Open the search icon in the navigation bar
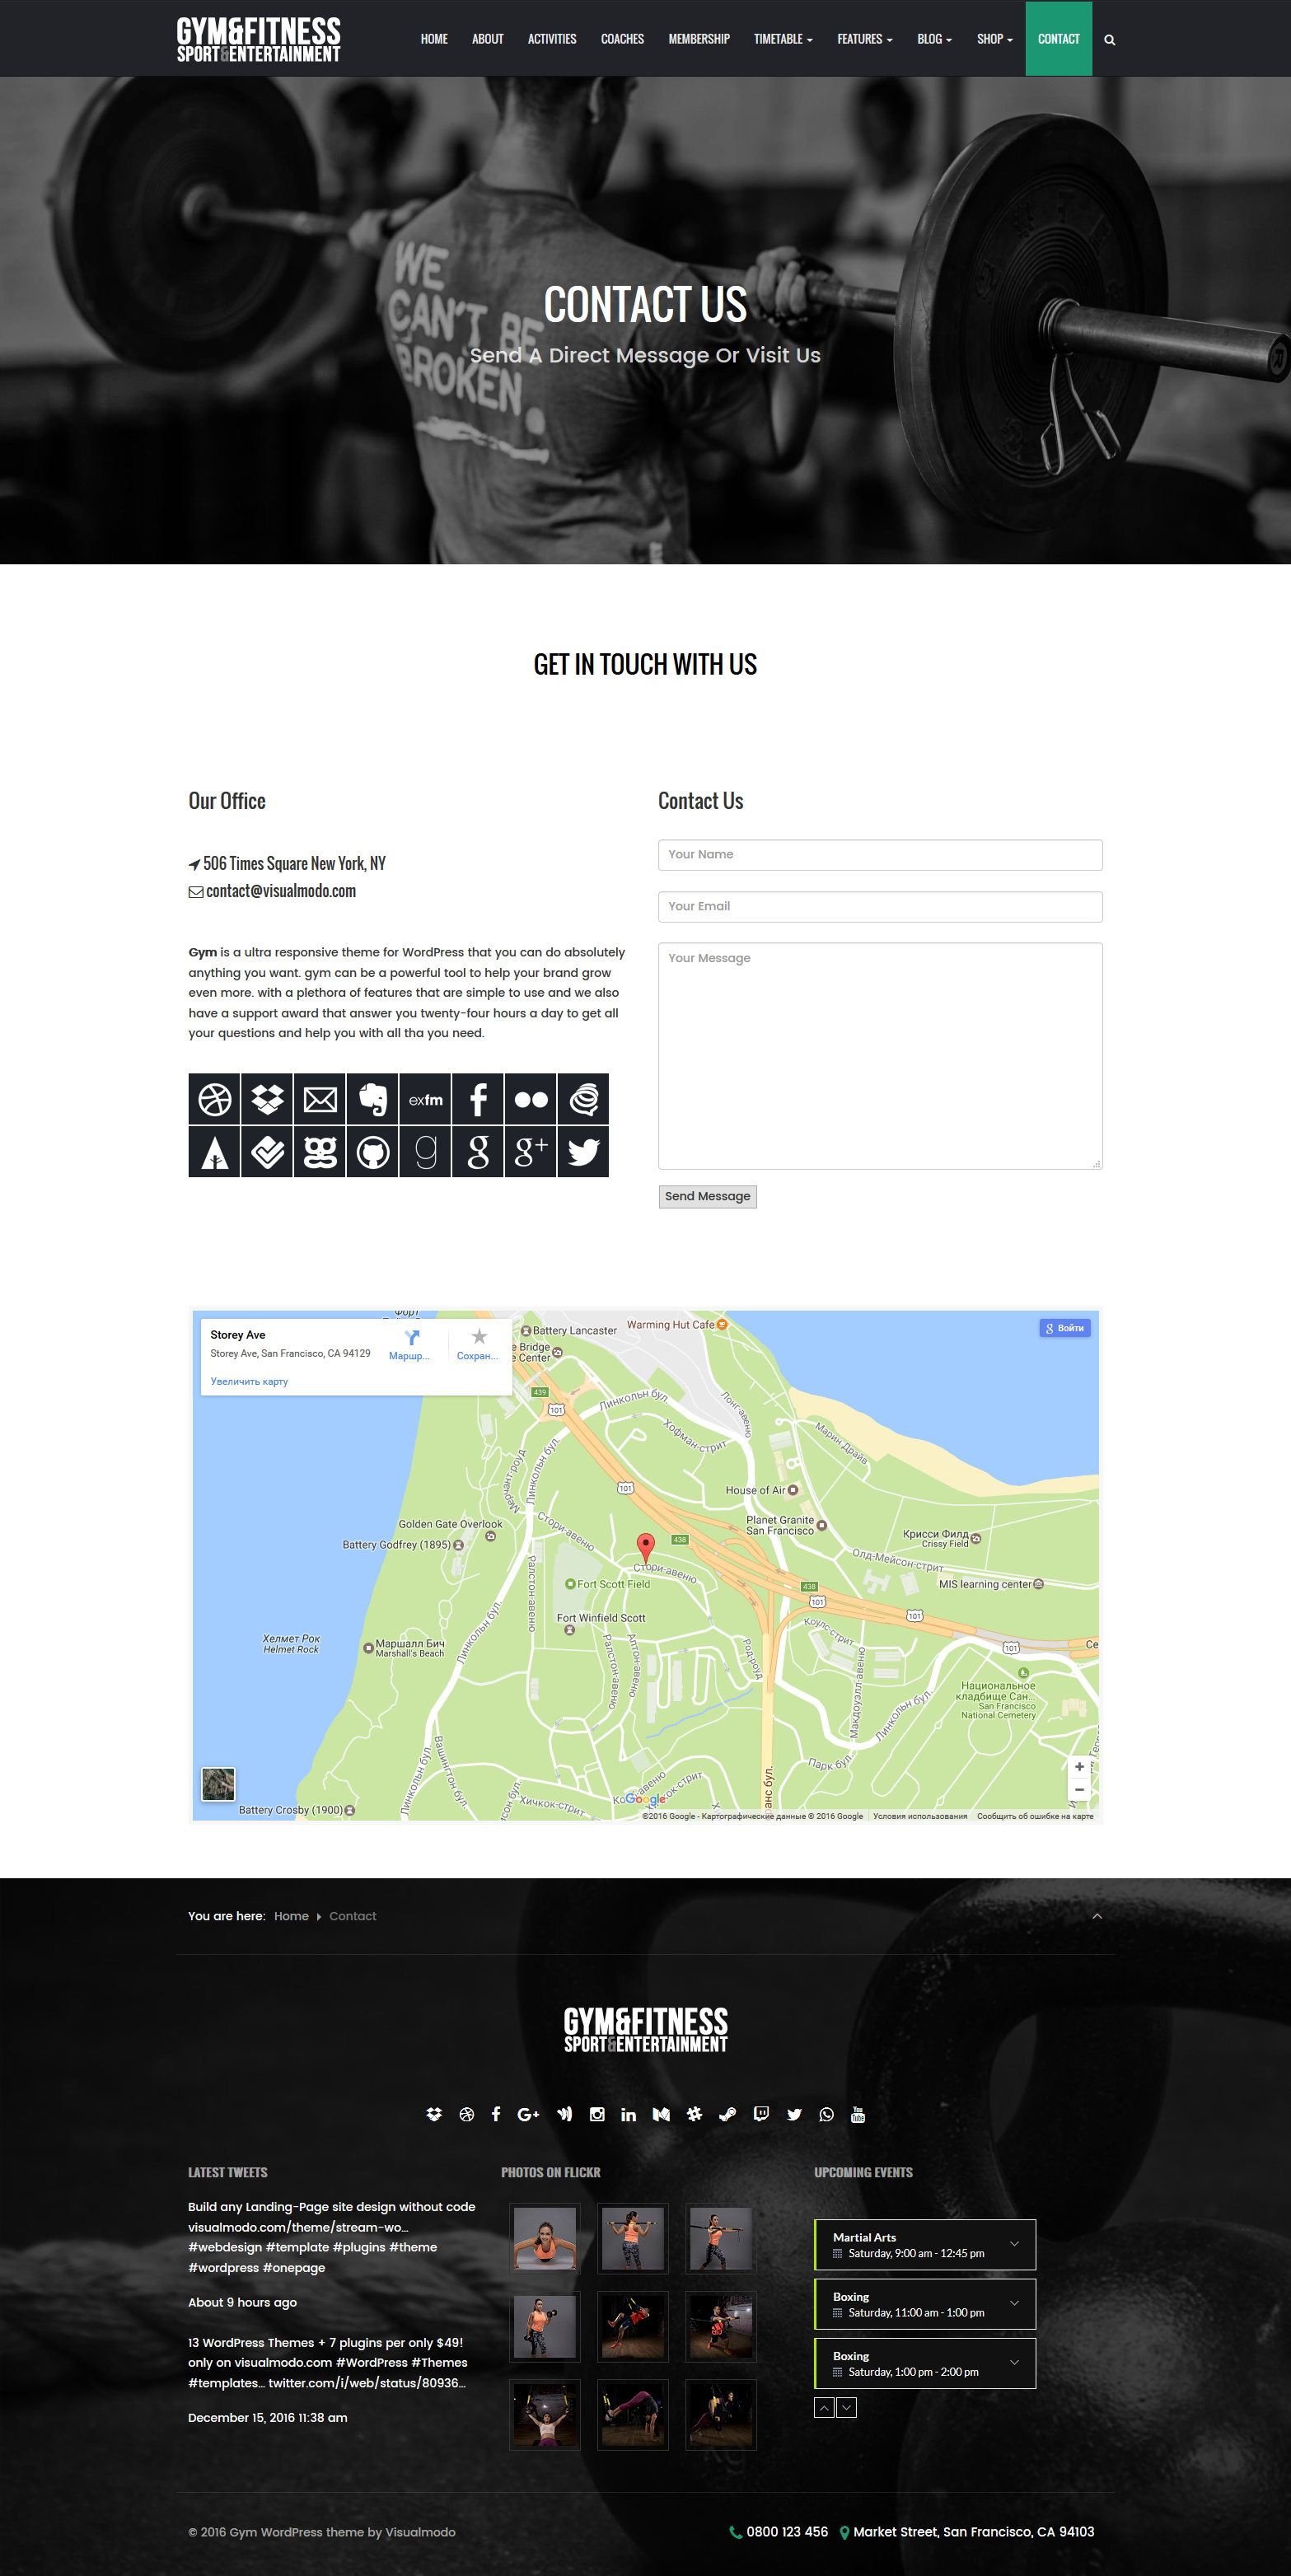 pos(1109,40)
